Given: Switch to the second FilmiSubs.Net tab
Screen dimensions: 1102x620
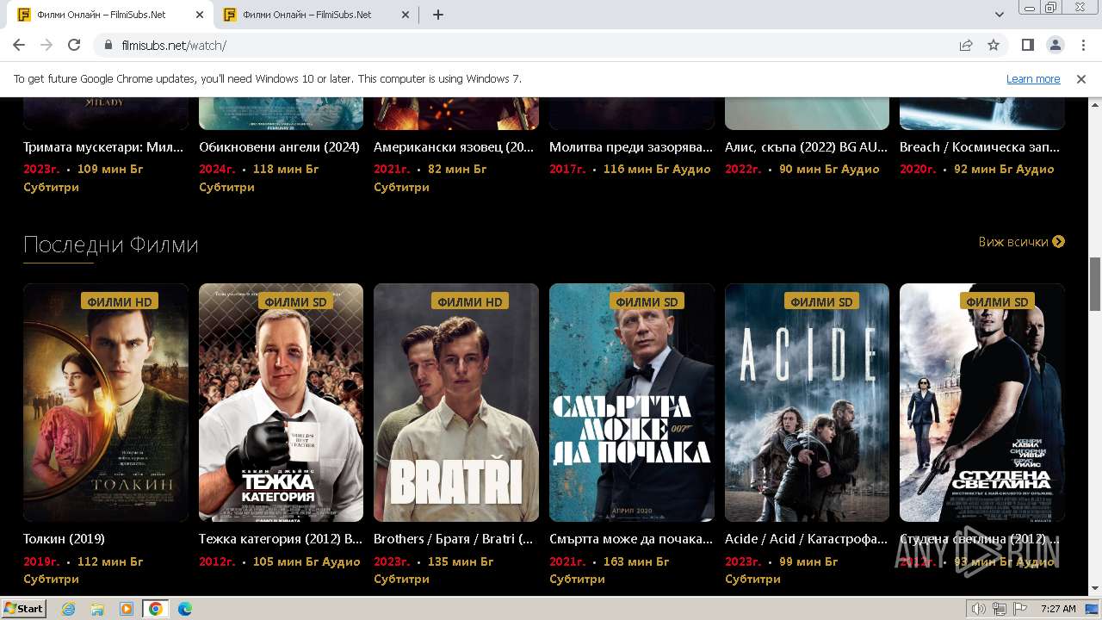Looking at the screenshot, I should pos(315,15).
